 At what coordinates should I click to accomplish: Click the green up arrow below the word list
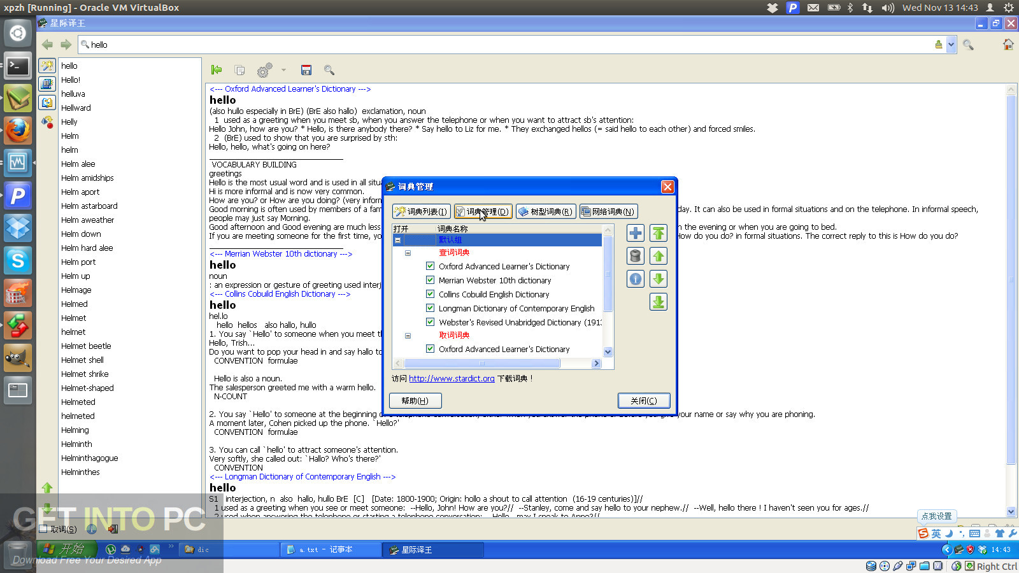(x=47, y=488)
